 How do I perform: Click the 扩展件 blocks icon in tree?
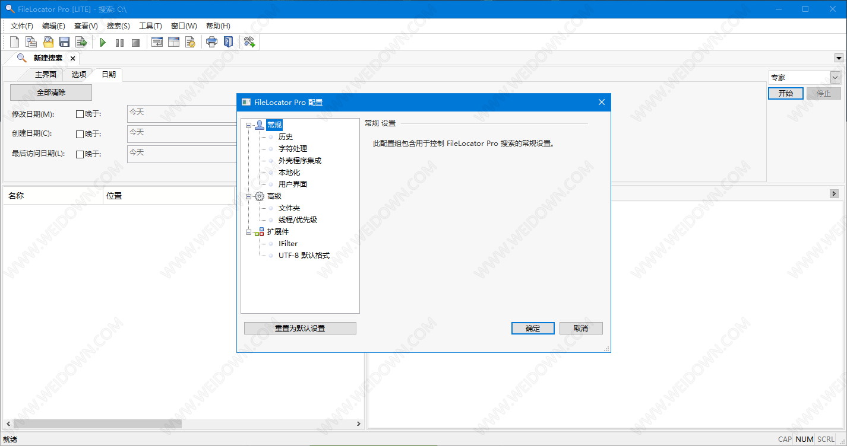[x=260, y=232]
